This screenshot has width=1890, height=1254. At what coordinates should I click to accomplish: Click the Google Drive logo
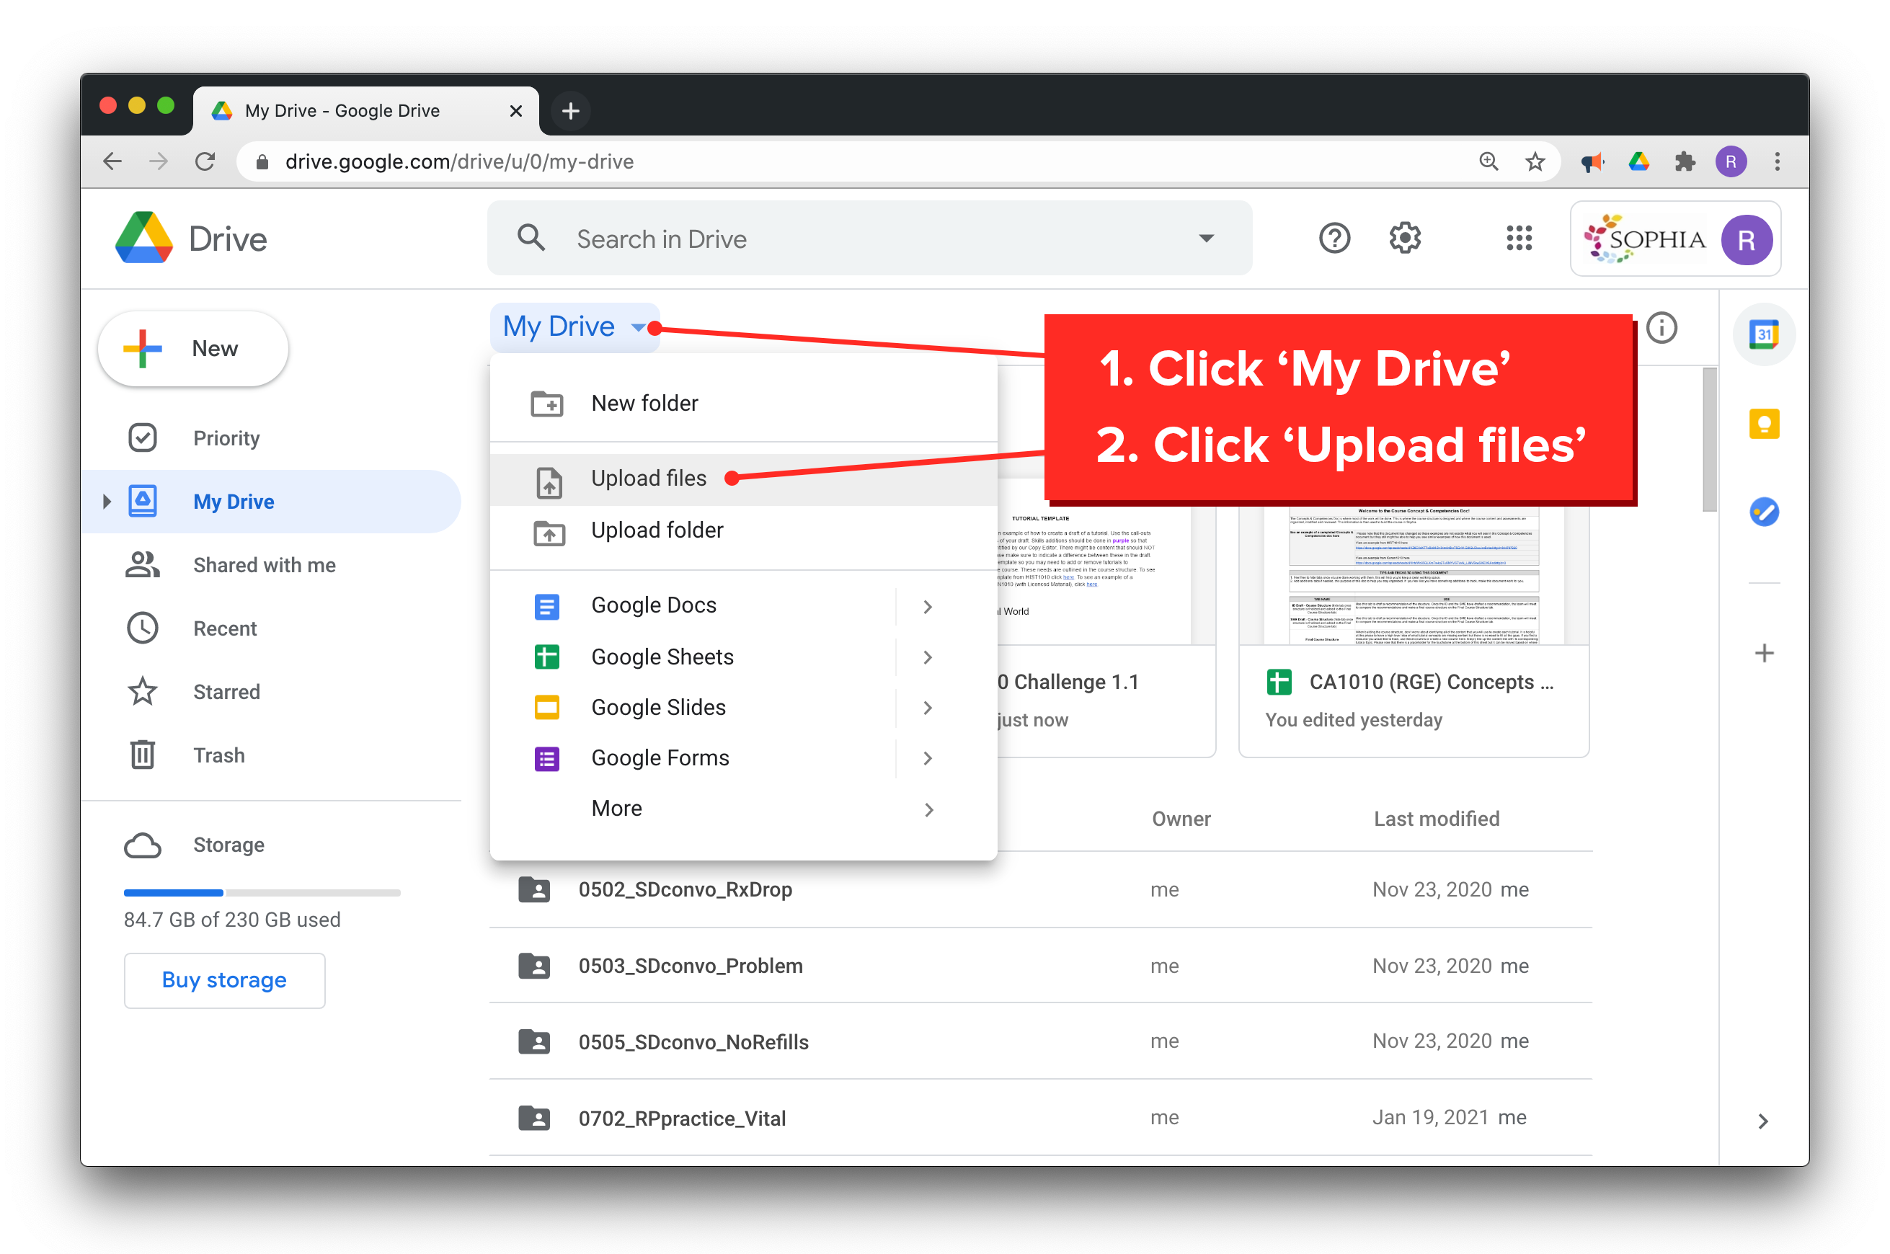[x=144, y=239]
